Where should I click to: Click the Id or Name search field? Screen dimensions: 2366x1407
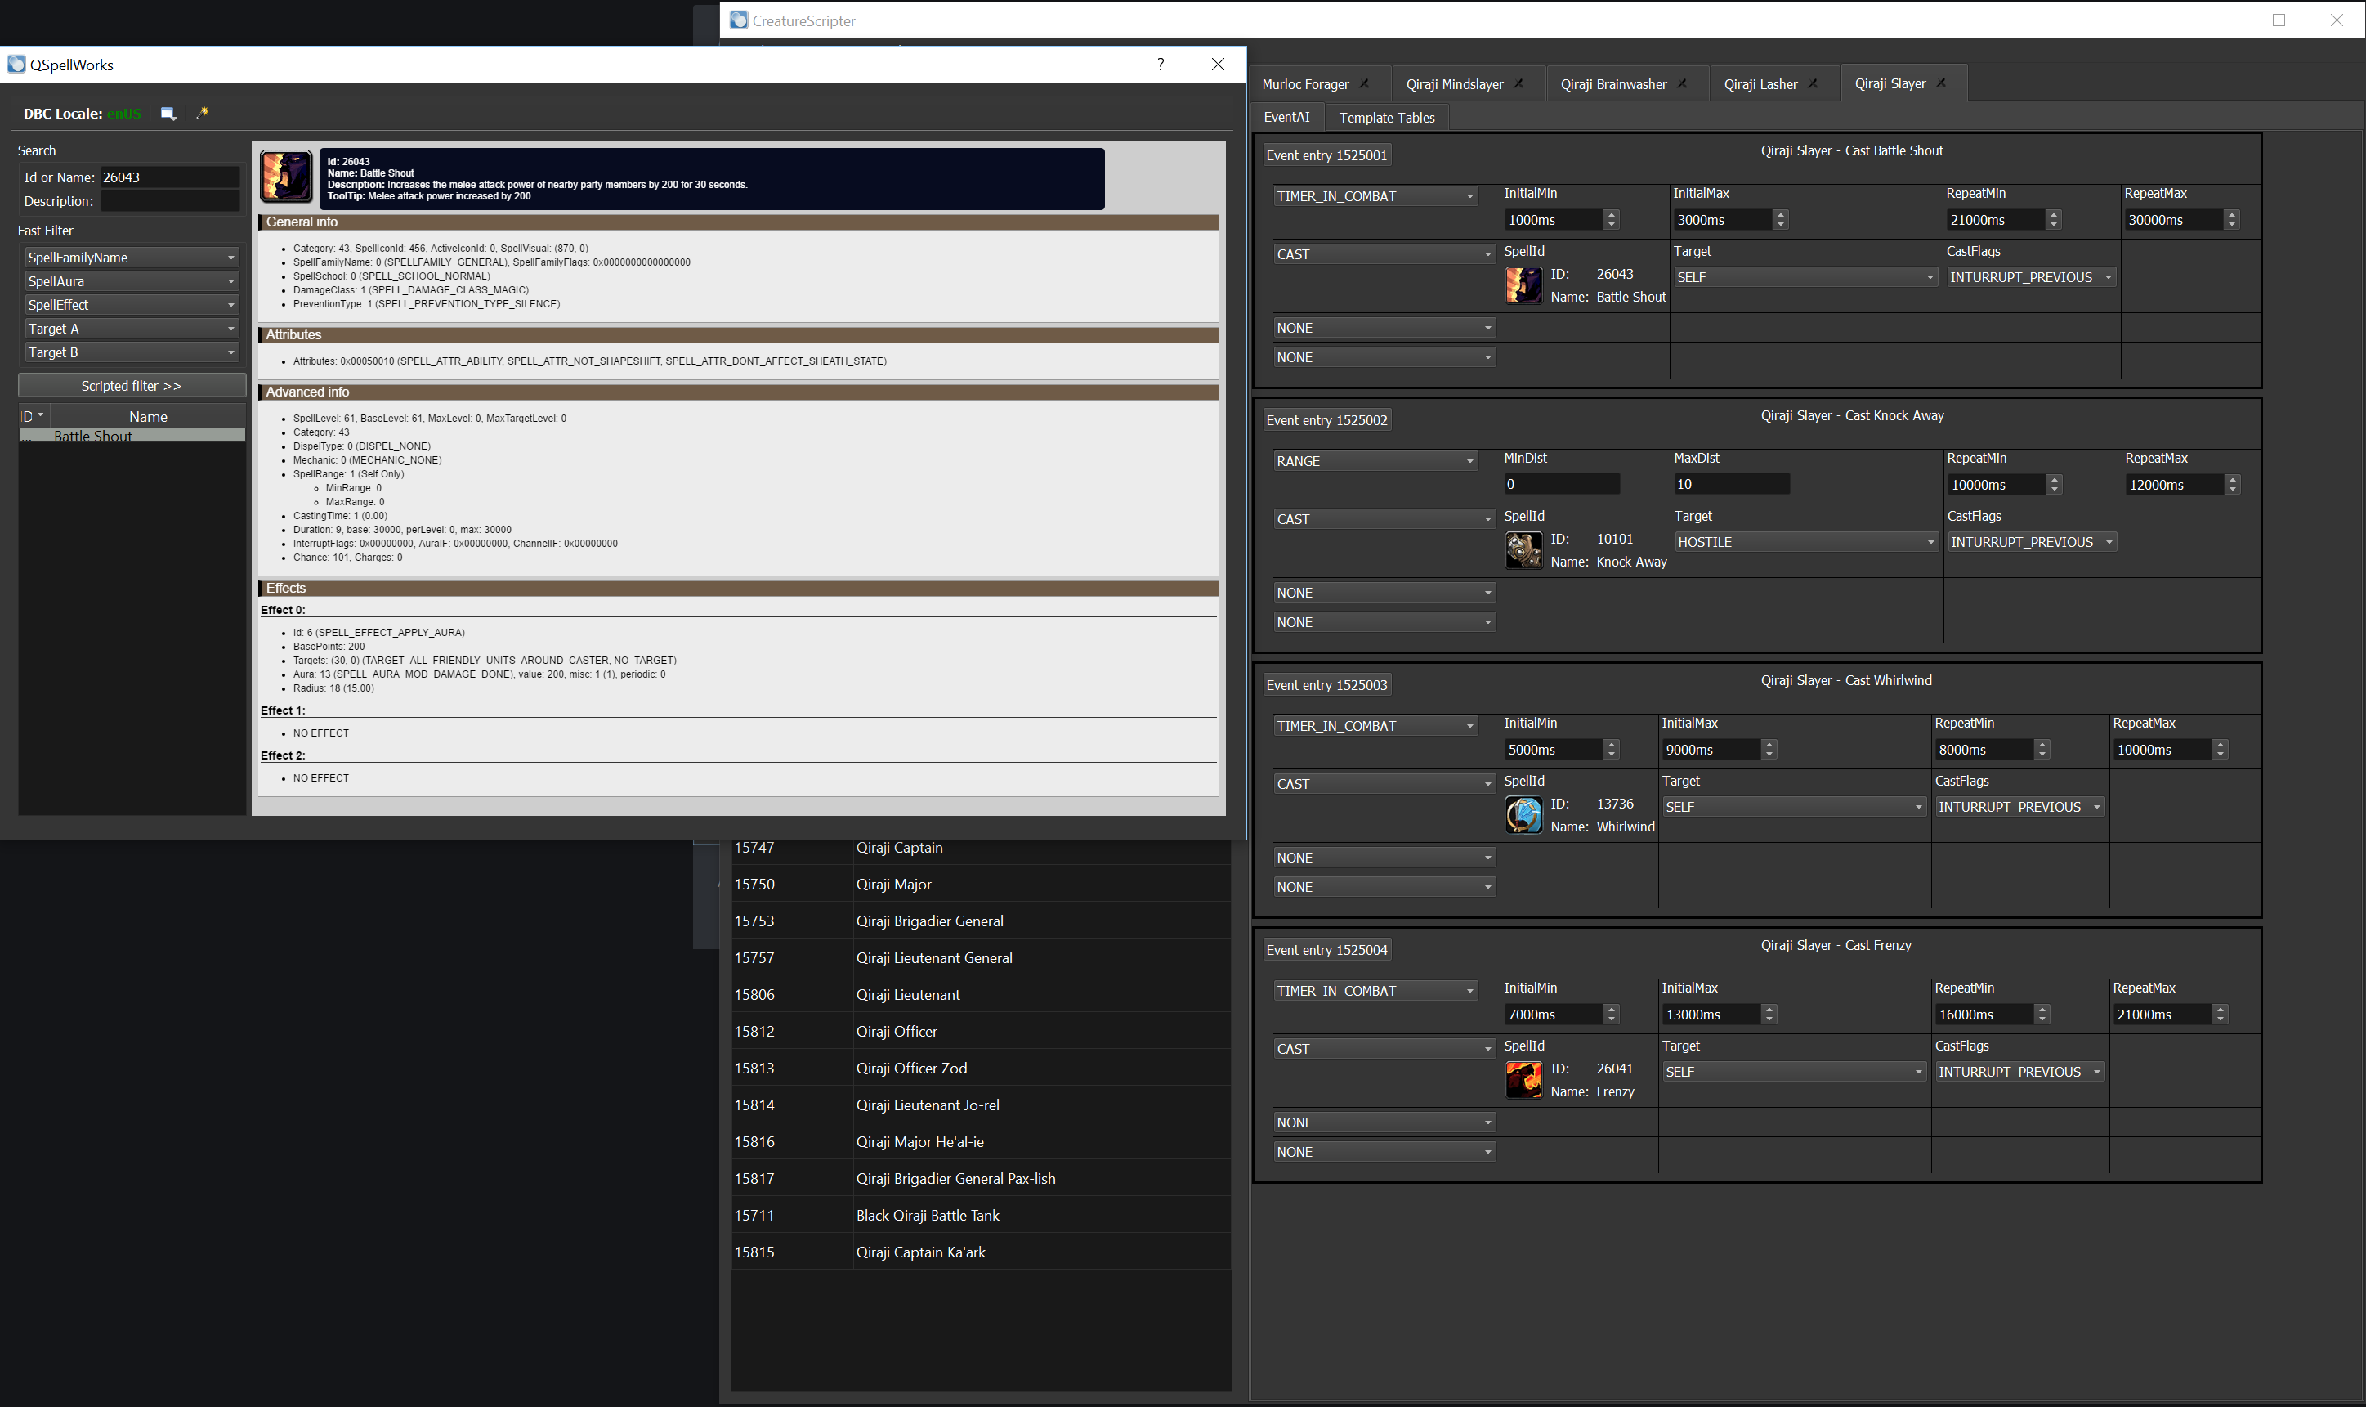click(x=170, y=177)
